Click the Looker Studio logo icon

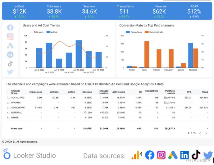click(6, 154)
